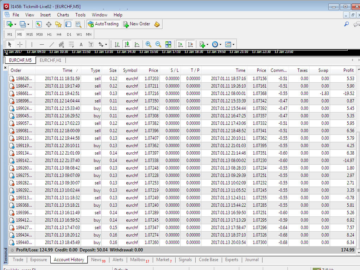
Task: Switch to the EURCHF,H1 chart tab
Action: pos(51,60)
